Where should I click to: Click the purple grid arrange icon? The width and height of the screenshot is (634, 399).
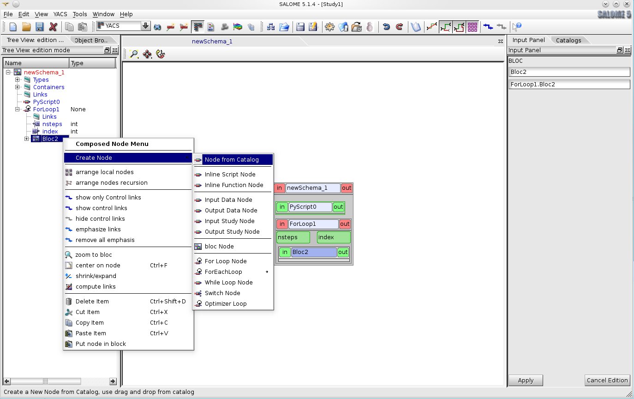point(473,27)
